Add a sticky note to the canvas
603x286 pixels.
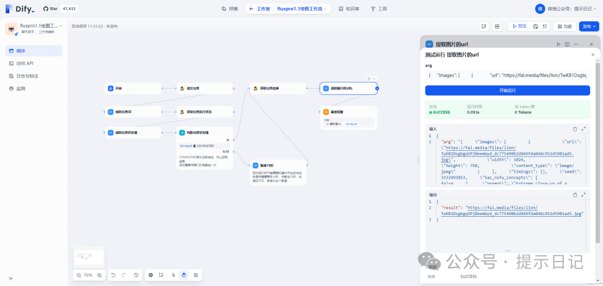coord(160,275)
